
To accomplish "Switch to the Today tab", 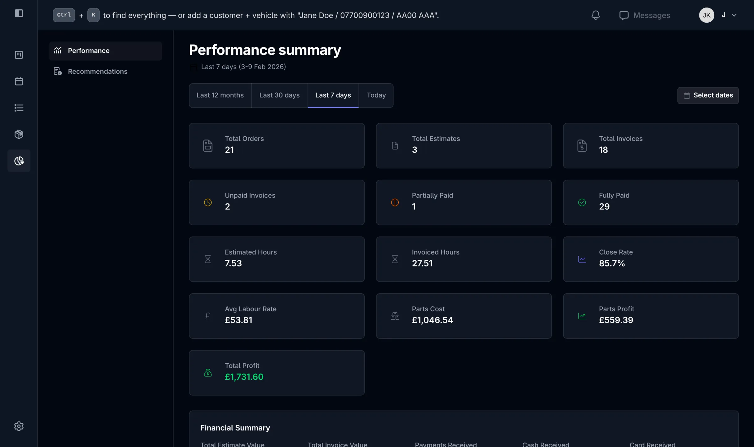I will pos(376,95).
